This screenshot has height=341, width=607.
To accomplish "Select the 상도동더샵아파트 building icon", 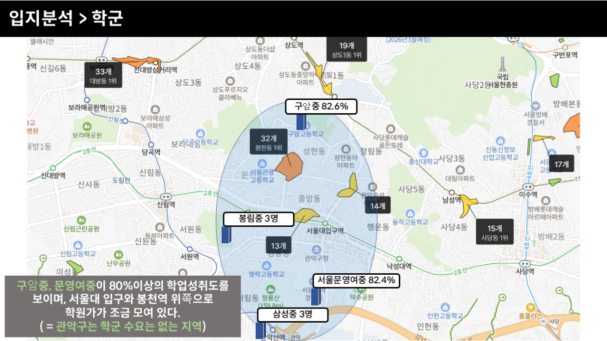I will 260,40.
